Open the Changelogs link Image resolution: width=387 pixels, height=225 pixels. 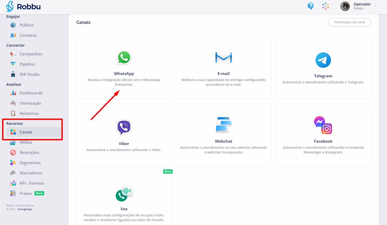(25, 209)
